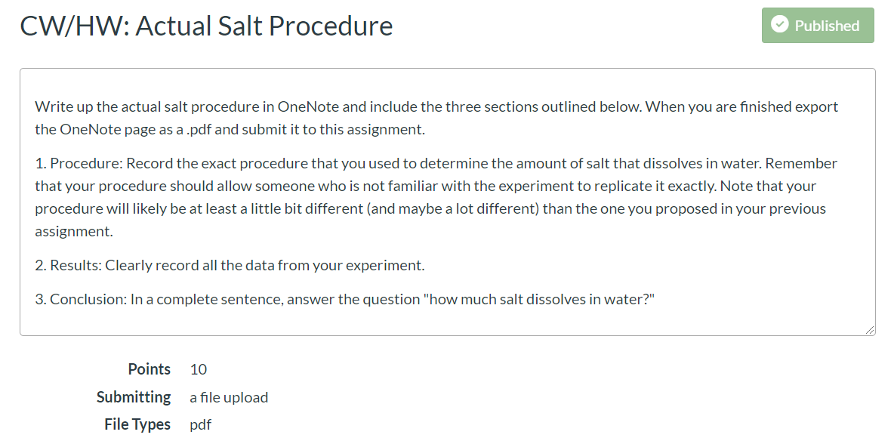Viewport: 894px width, 444px height.
Task: Click the checkmark icon beside Published
Action: 779,24
